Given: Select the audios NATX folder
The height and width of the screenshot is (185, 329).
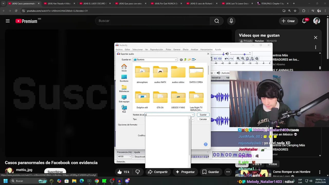Looking at the screenshot, I should [x=160, y=75].
